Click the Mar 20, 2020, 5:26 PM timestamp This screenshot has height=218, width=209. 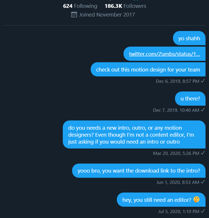pos(176,153)
